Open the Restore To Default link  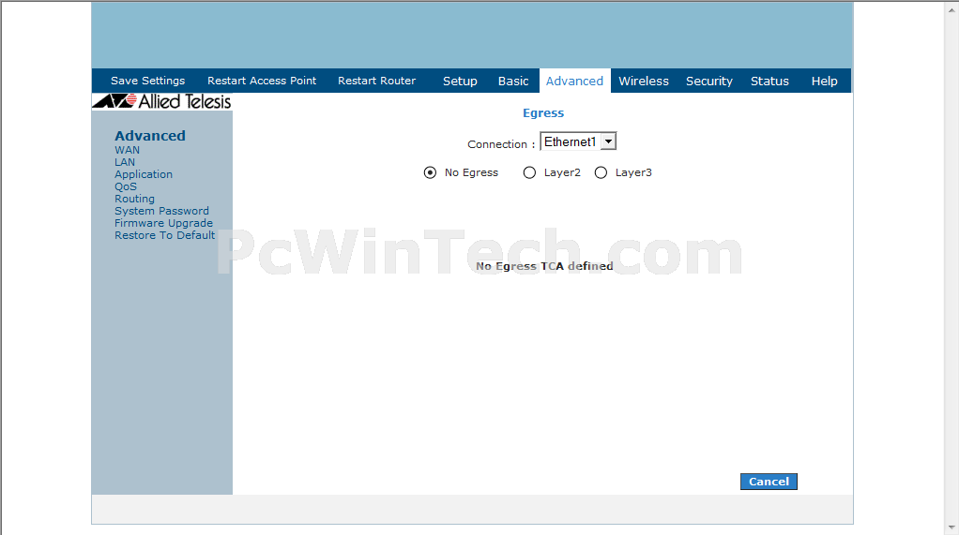pyautogui.click(x=165, y=235)
